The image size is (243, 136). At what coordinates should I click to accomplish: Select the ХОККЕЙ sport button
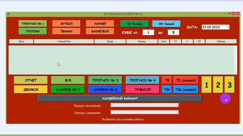(x=100, y=23)
